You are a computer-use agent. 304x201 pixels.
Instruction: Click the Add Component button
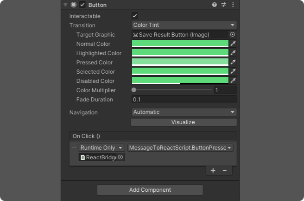(150, 190)
